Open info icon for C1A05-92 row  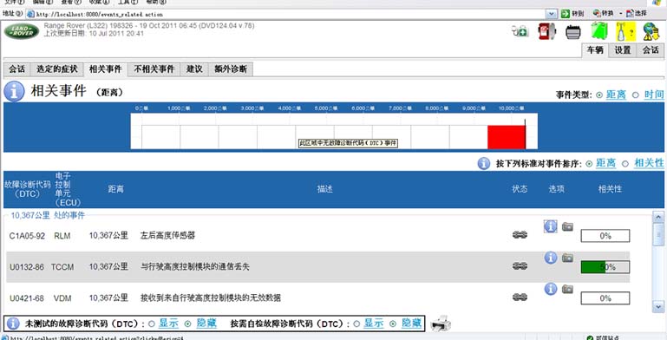click(x=551, y=226)
